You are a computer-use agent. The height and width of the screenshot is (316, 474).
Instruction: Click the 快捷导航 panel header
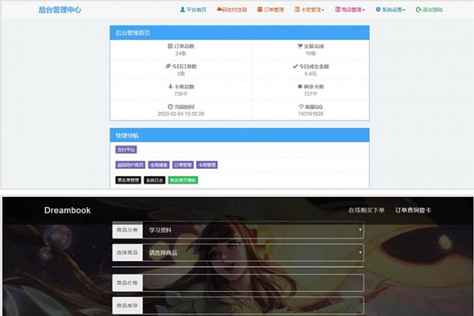[x=240, y=135]
